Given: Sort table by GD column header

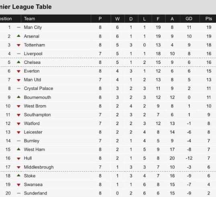Looking at the screenshot, I should click(x=189, y=18).
